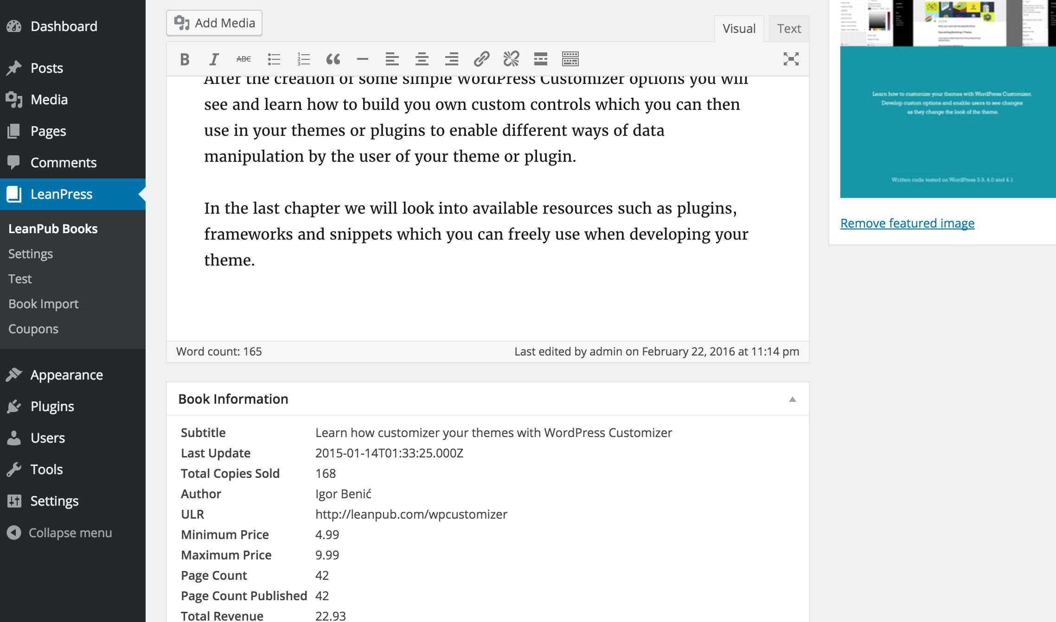
Task: Switch to the Visual editor tab
Action: tap(739, 29)
